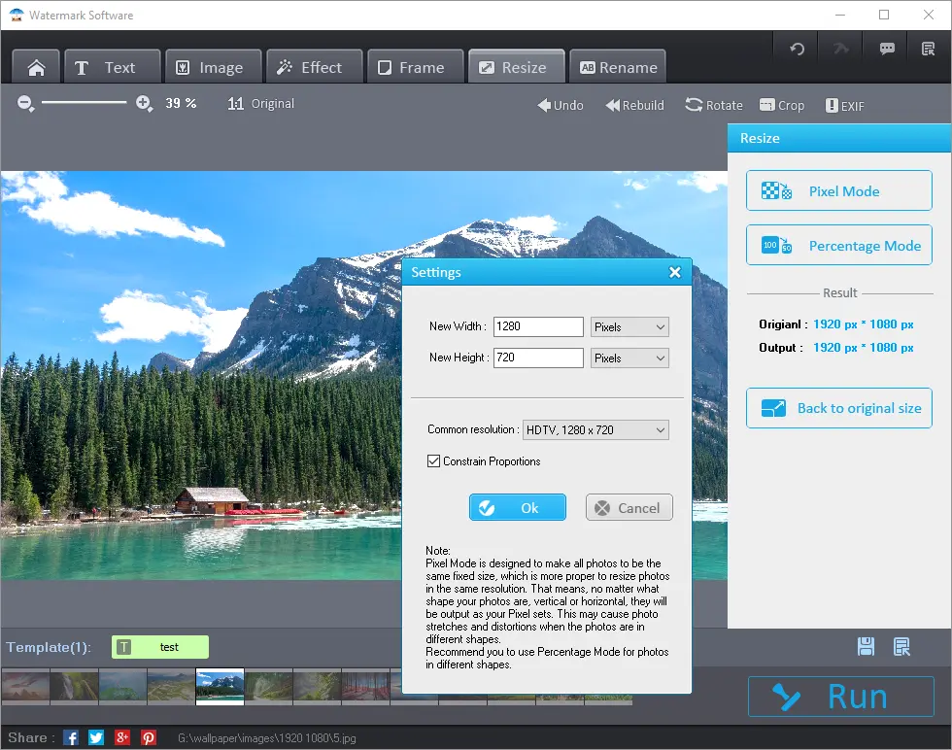
Task: Share on Pinterest icon
Action: (x=149, y=737)
